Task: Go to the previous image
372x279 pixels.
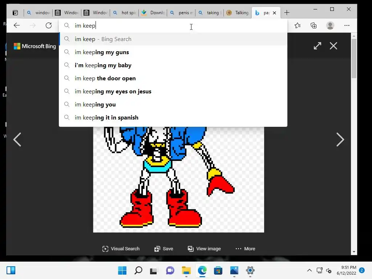Action: coord(17,139)
